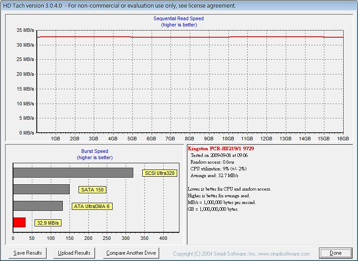Select the 'Tested on 2009-09-08 at 09:06' line
The height and width of the screenshot is (261, 358).
tap(219, 155)
